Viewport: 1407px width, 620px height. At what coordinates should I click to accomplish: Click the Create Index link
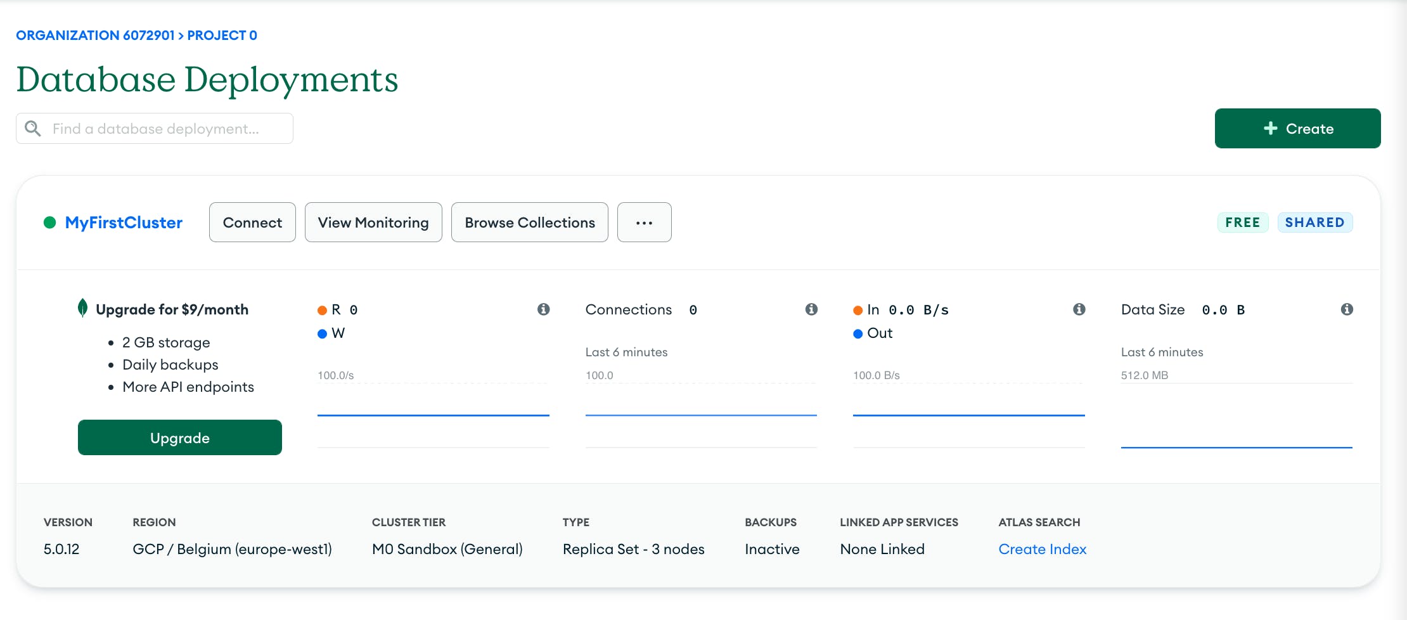pos(1042,549)
